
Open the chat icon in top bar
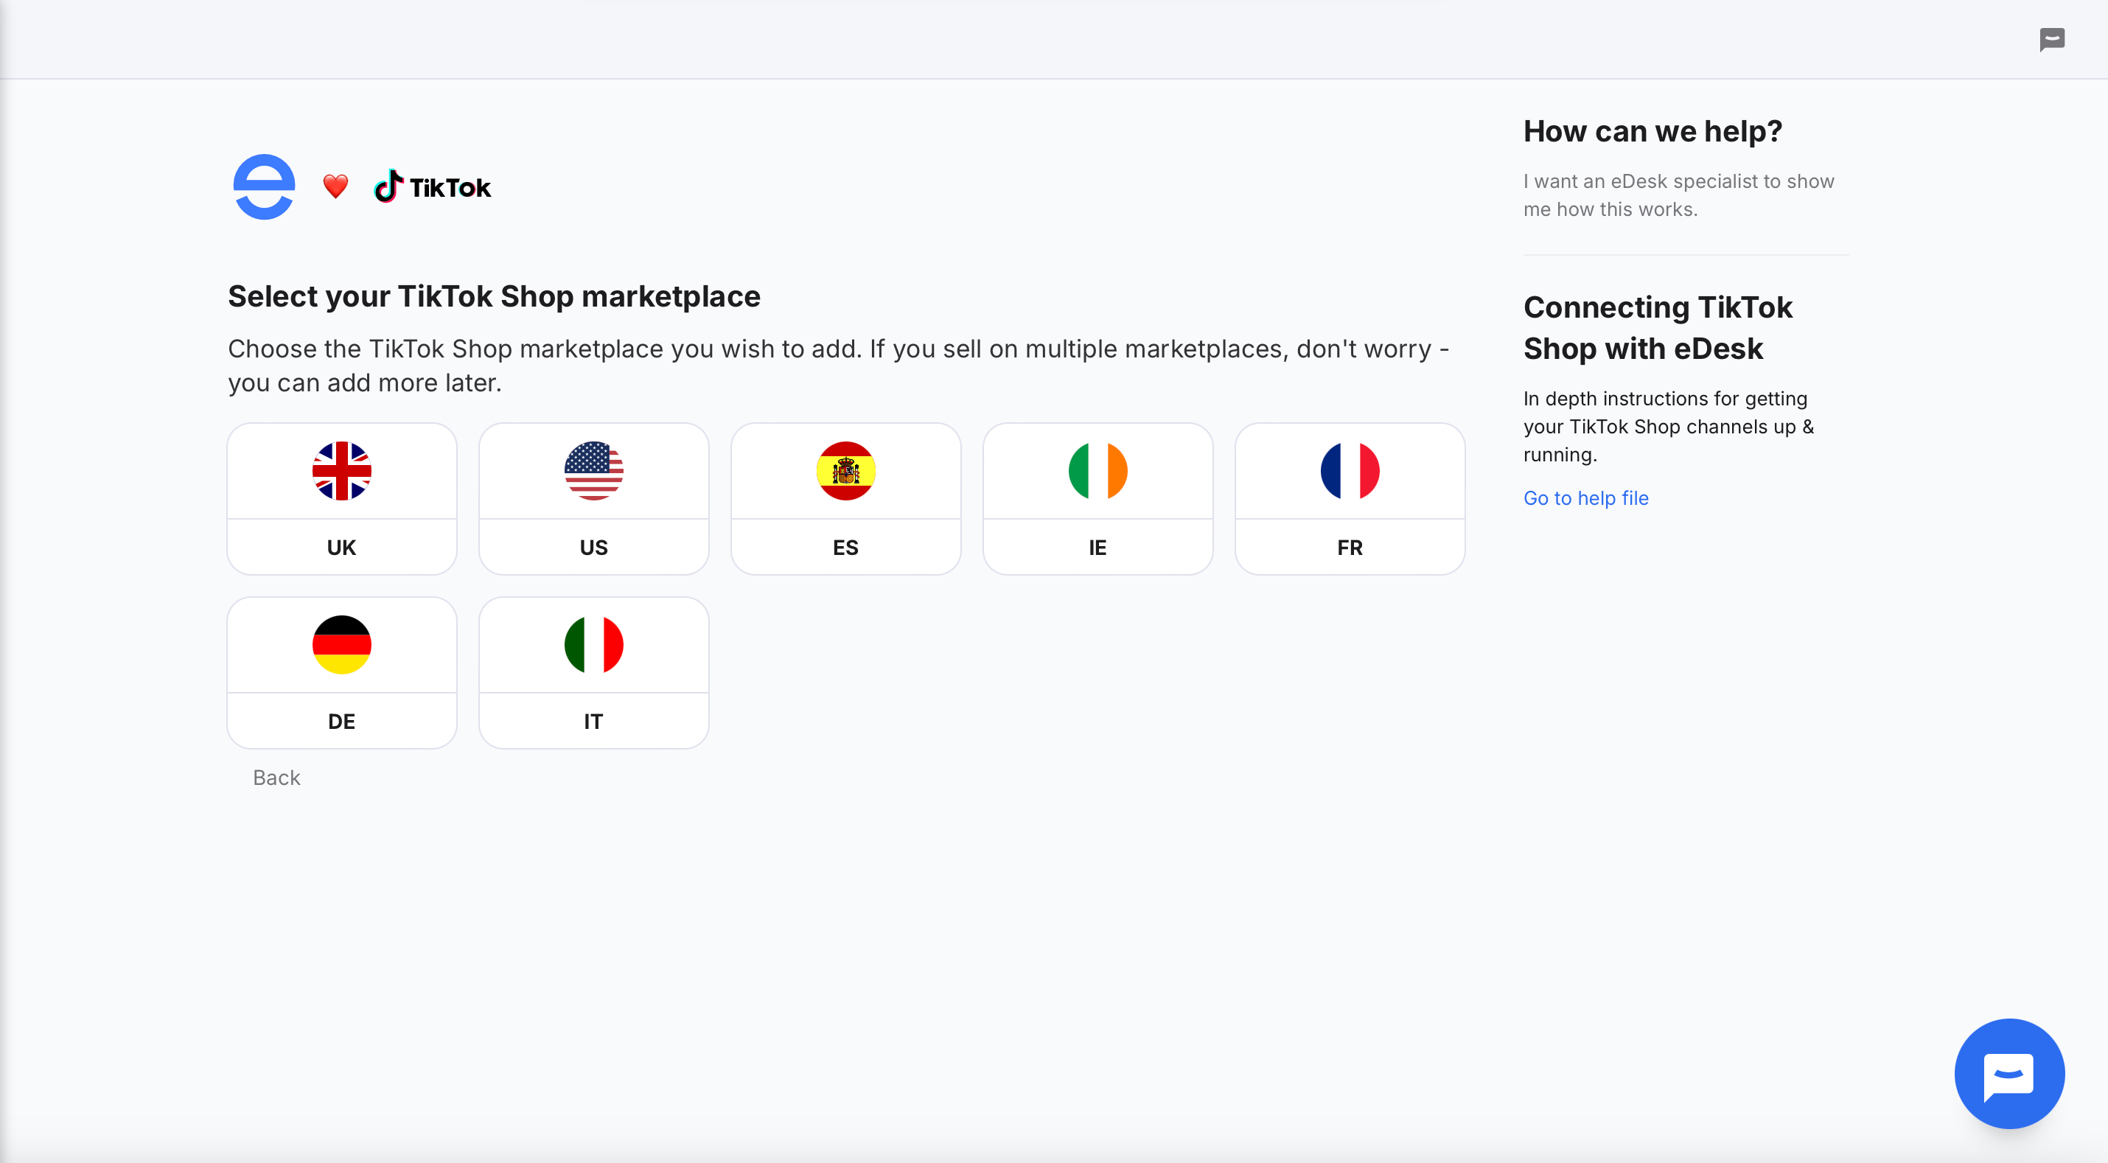2051,39
